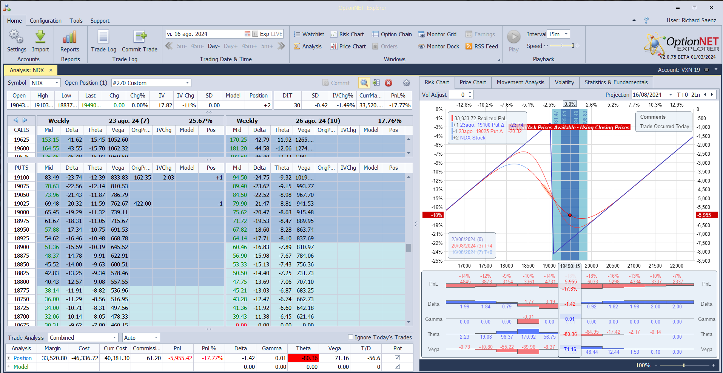Open the calendar icon in date field
The width and height of the screenshot is (723, 373).
(248, 34)
